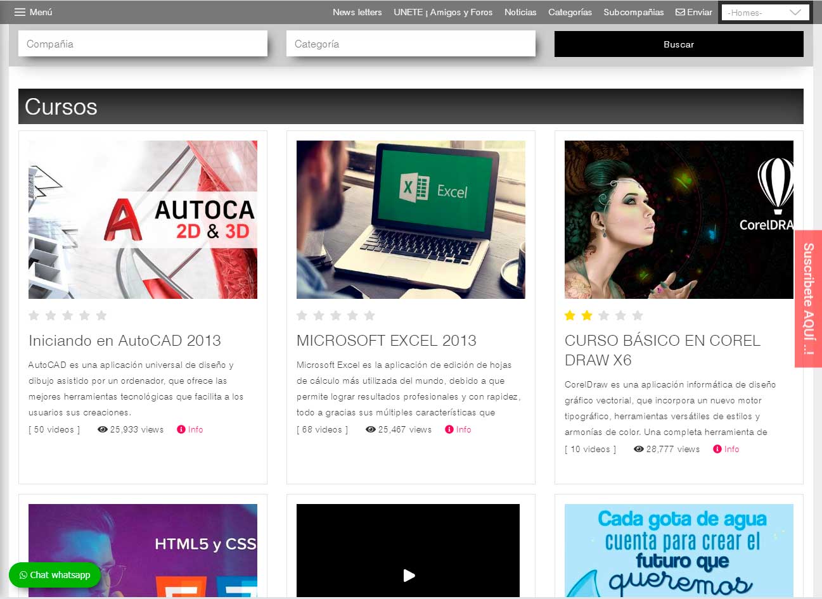822x599 pixels.
Task: Click the Info icon under CorelDraw course
Action: point(717,449)
